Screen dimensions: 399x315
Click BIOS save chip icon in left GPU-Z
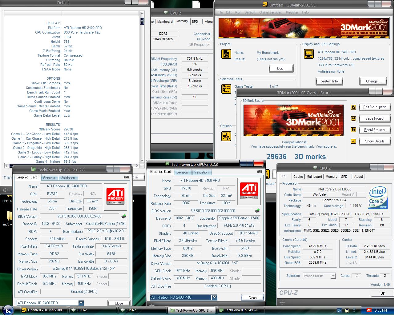tap(124, 216)
